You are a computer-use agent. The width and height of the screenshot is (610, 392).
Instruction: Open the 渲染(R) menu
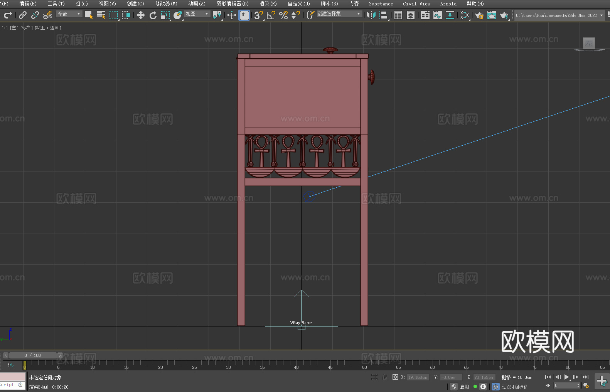[268, 3]
